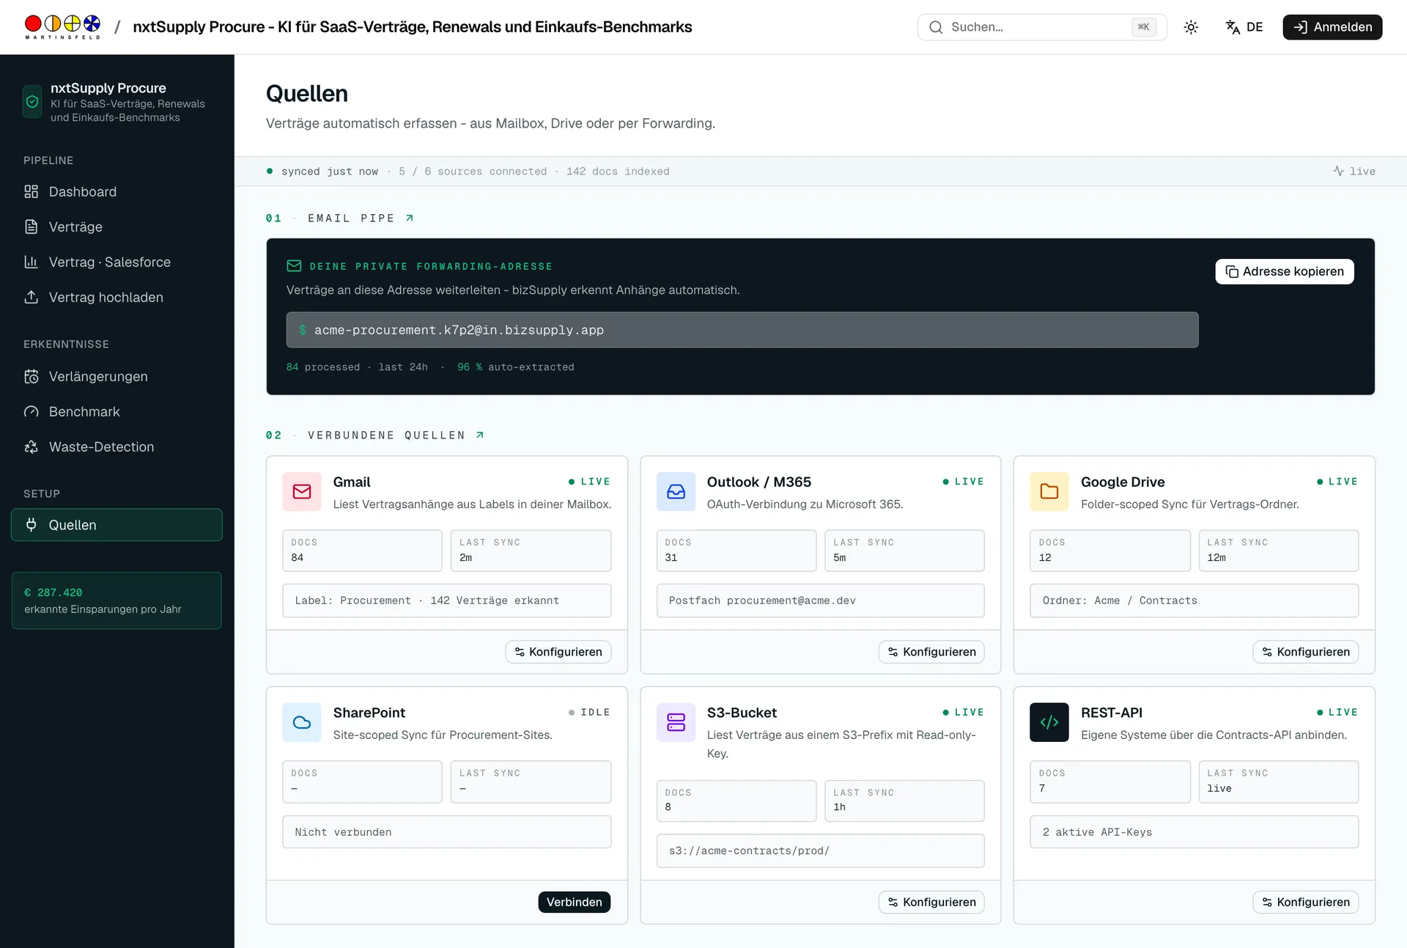Click Verbinden for SharePoint
This screenshot has width=1407, height=948.
point(574,902)
